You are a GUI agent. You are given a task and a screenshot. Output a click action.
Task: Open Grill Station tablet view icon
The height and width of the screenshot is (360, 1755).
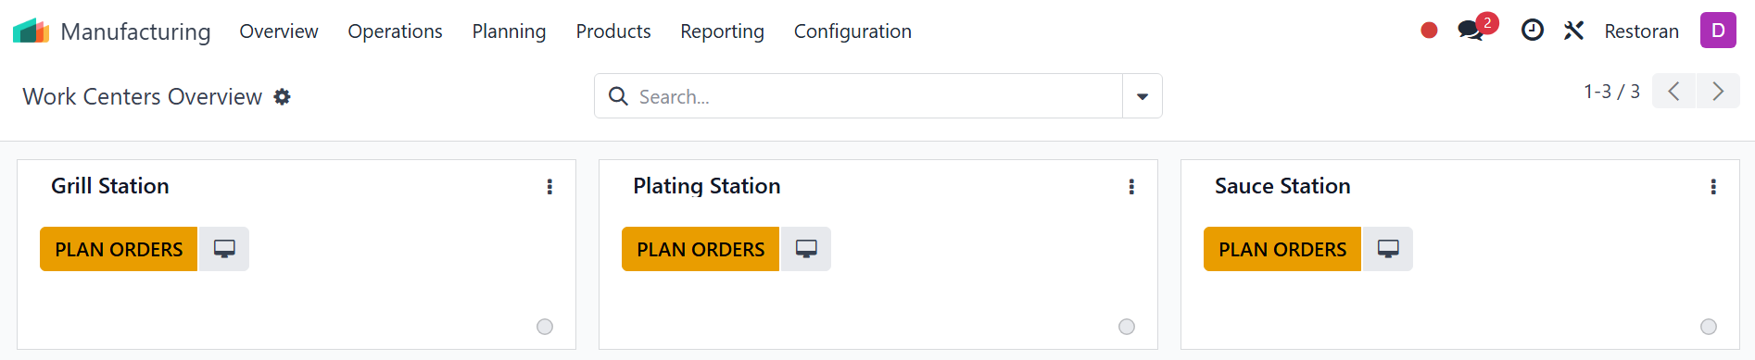pos(224,249)
